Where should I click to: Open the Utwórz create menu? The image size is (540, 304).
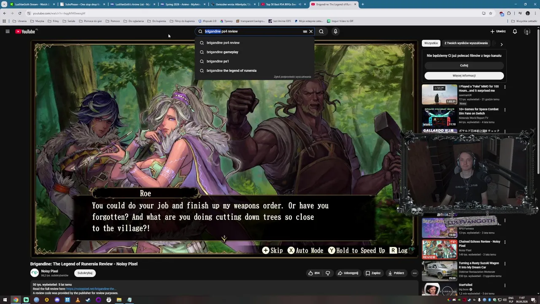click(x=498, y=31)
